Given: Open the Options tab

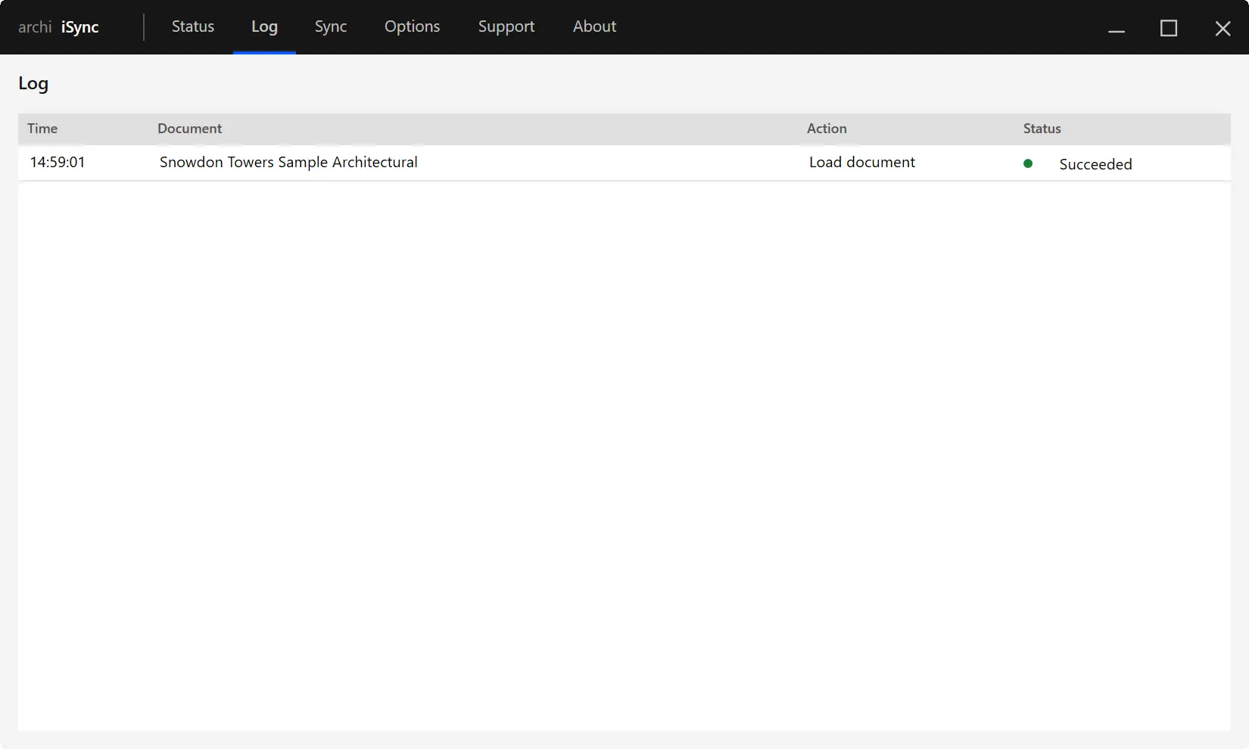Looking at the screenshot, I should [x=412, y=26].
